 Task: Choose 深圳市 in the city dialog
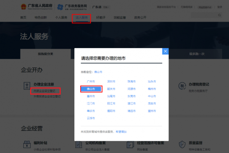click(x=111, y=82)
